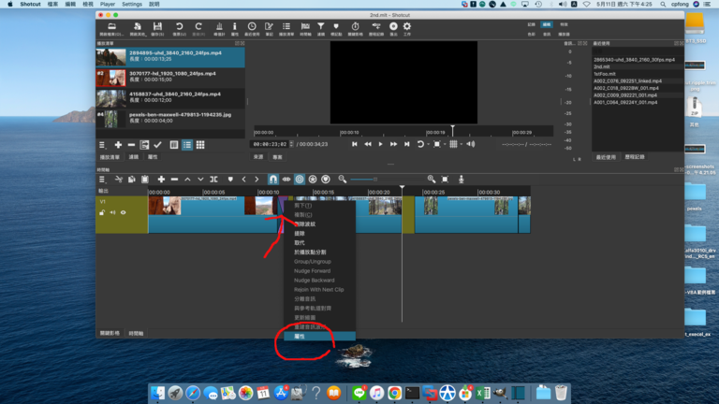Select 於播放點分割 from the context menu
Screen dimensions: 719x404
click(x=312, y=252)
